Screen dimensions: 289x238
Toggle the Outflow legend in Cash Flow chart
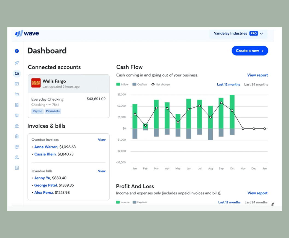click(139, 84)
